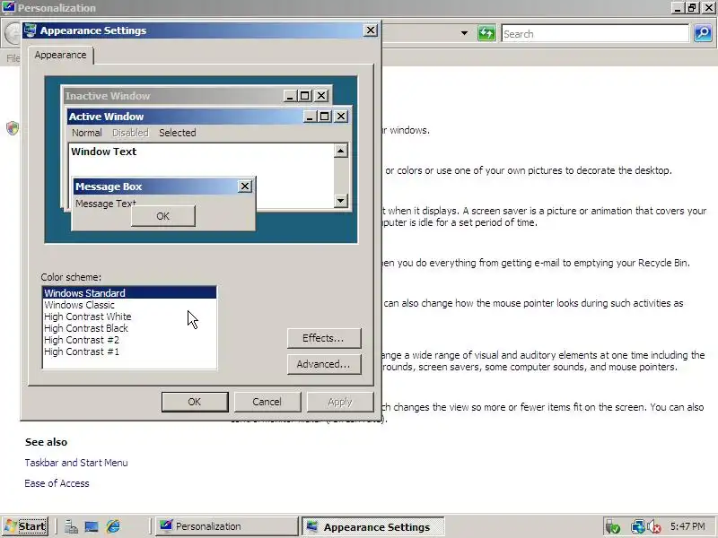Open Ease of Access link

pyautogui.click(x=57, y=483)
